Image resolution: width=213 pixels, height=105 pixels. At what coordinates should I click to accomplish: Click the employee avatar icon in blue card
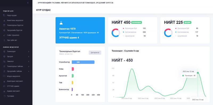[61, 23]
